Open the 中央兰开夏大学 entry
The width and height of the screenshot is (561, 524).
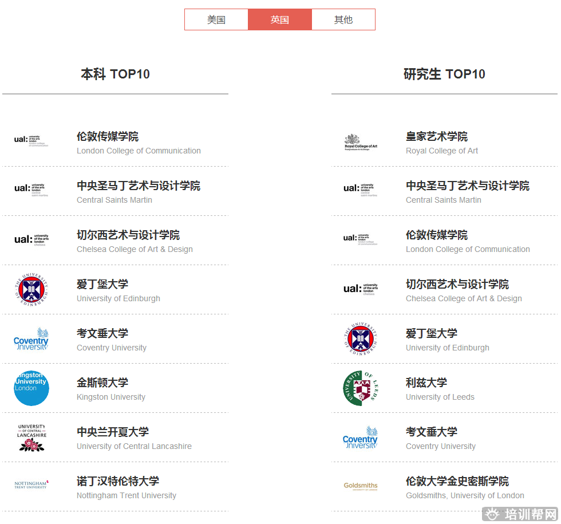pyautogui.click(x=113, y=432)
